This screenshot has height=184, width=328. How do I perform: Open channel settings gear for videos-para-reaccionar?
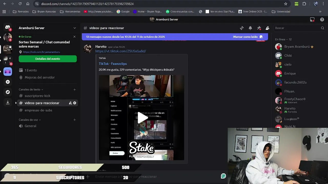75,103
